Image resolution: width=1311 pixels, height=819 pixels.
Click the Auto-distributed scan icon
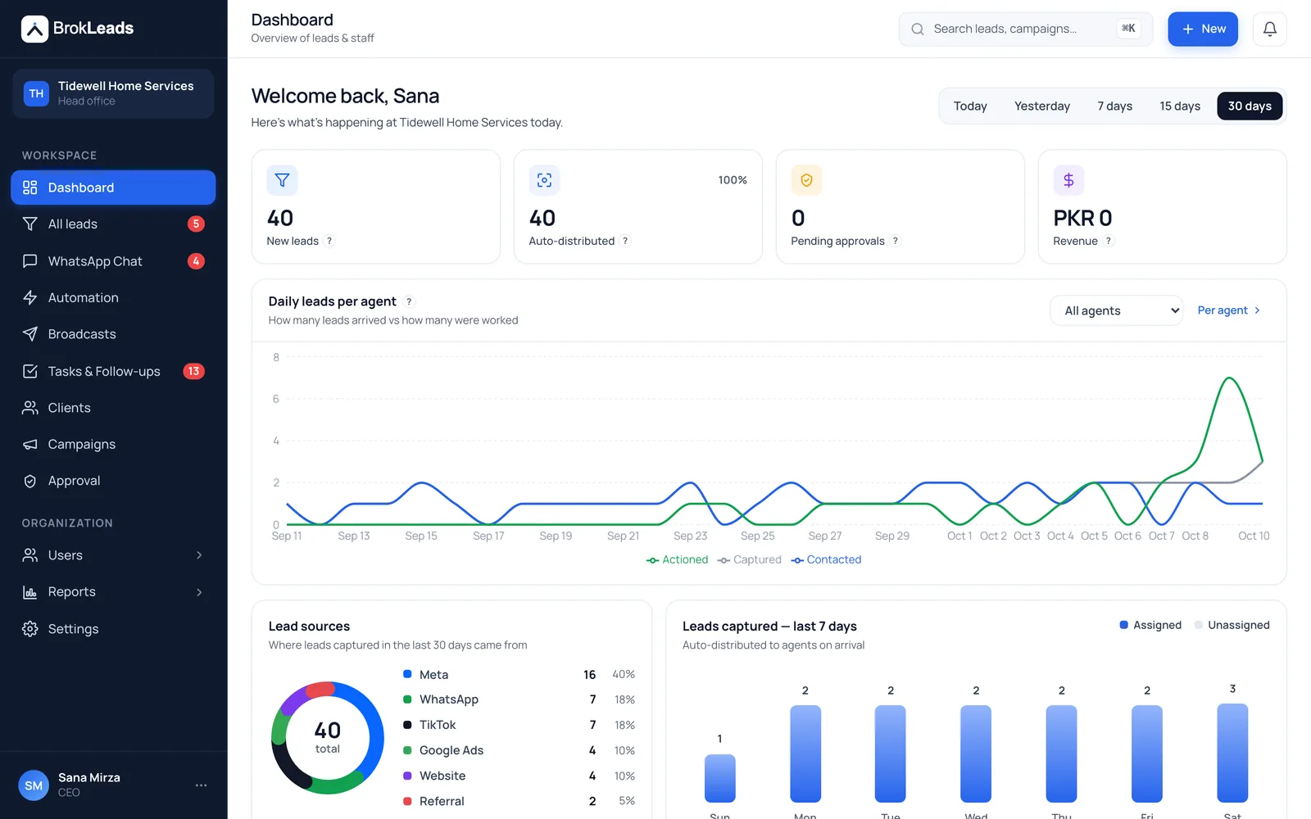pyautogui.click(x=544, y=180)
